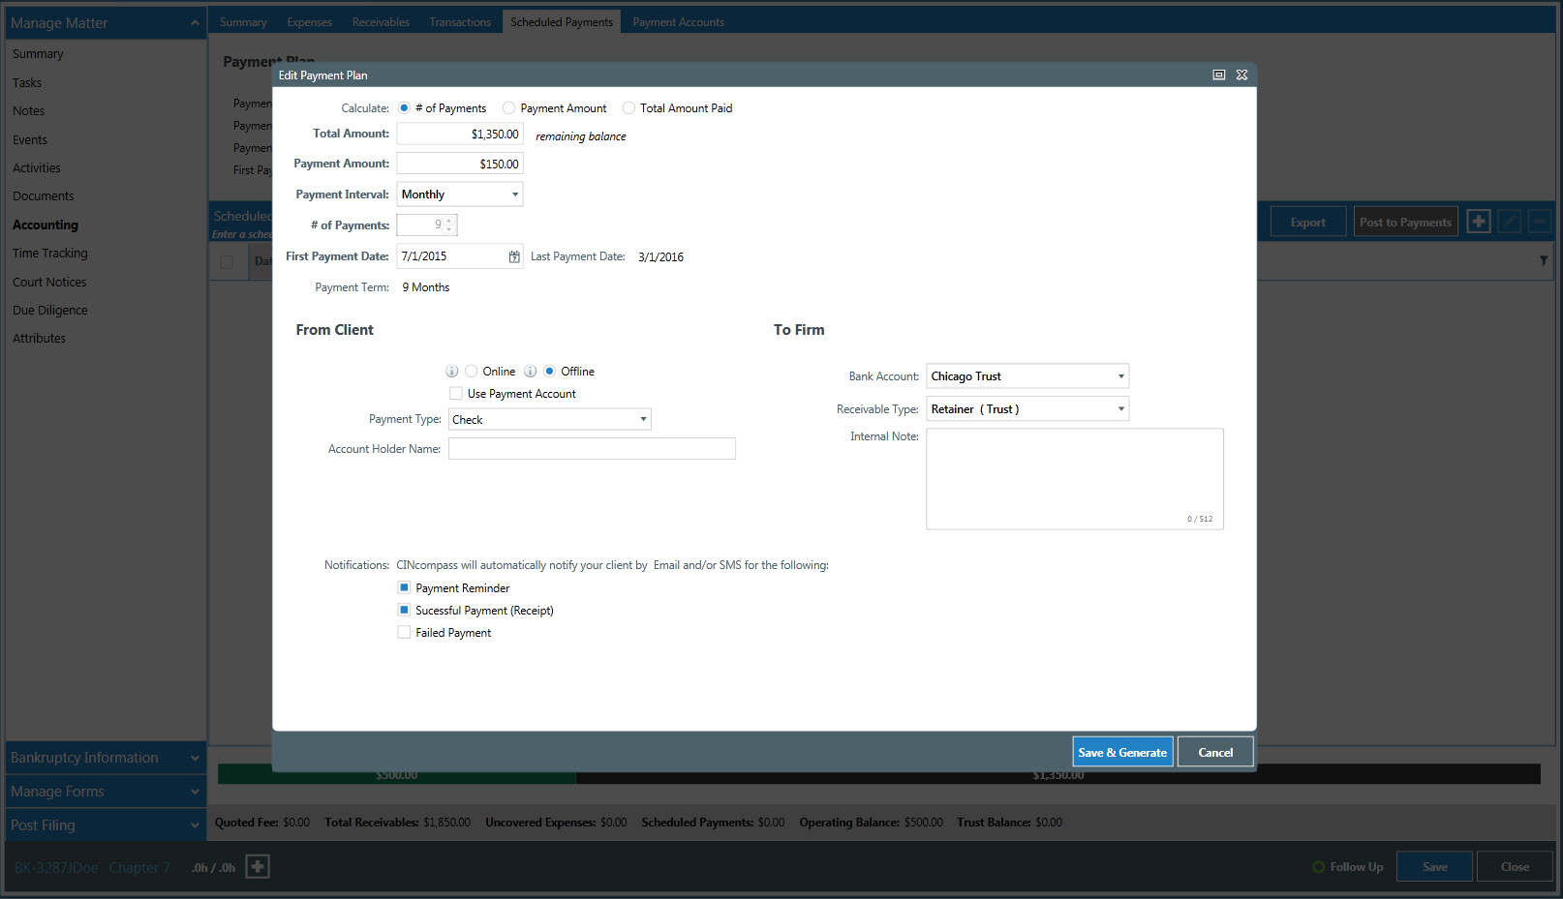
Task: Click the plus icon next to Post to Payments
Action: click(1478, 222)
